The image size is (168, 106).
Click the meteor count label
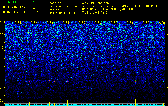coord(38,8)
